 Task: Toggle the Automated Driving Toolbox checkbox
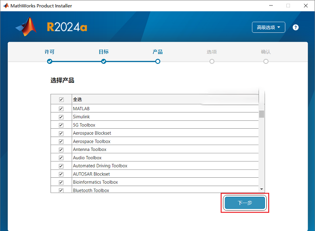click(x=61, y=166)
